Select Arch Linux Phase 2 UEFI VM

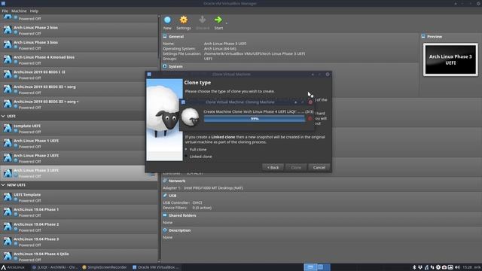pyautogui.click(x=78, y=158)
